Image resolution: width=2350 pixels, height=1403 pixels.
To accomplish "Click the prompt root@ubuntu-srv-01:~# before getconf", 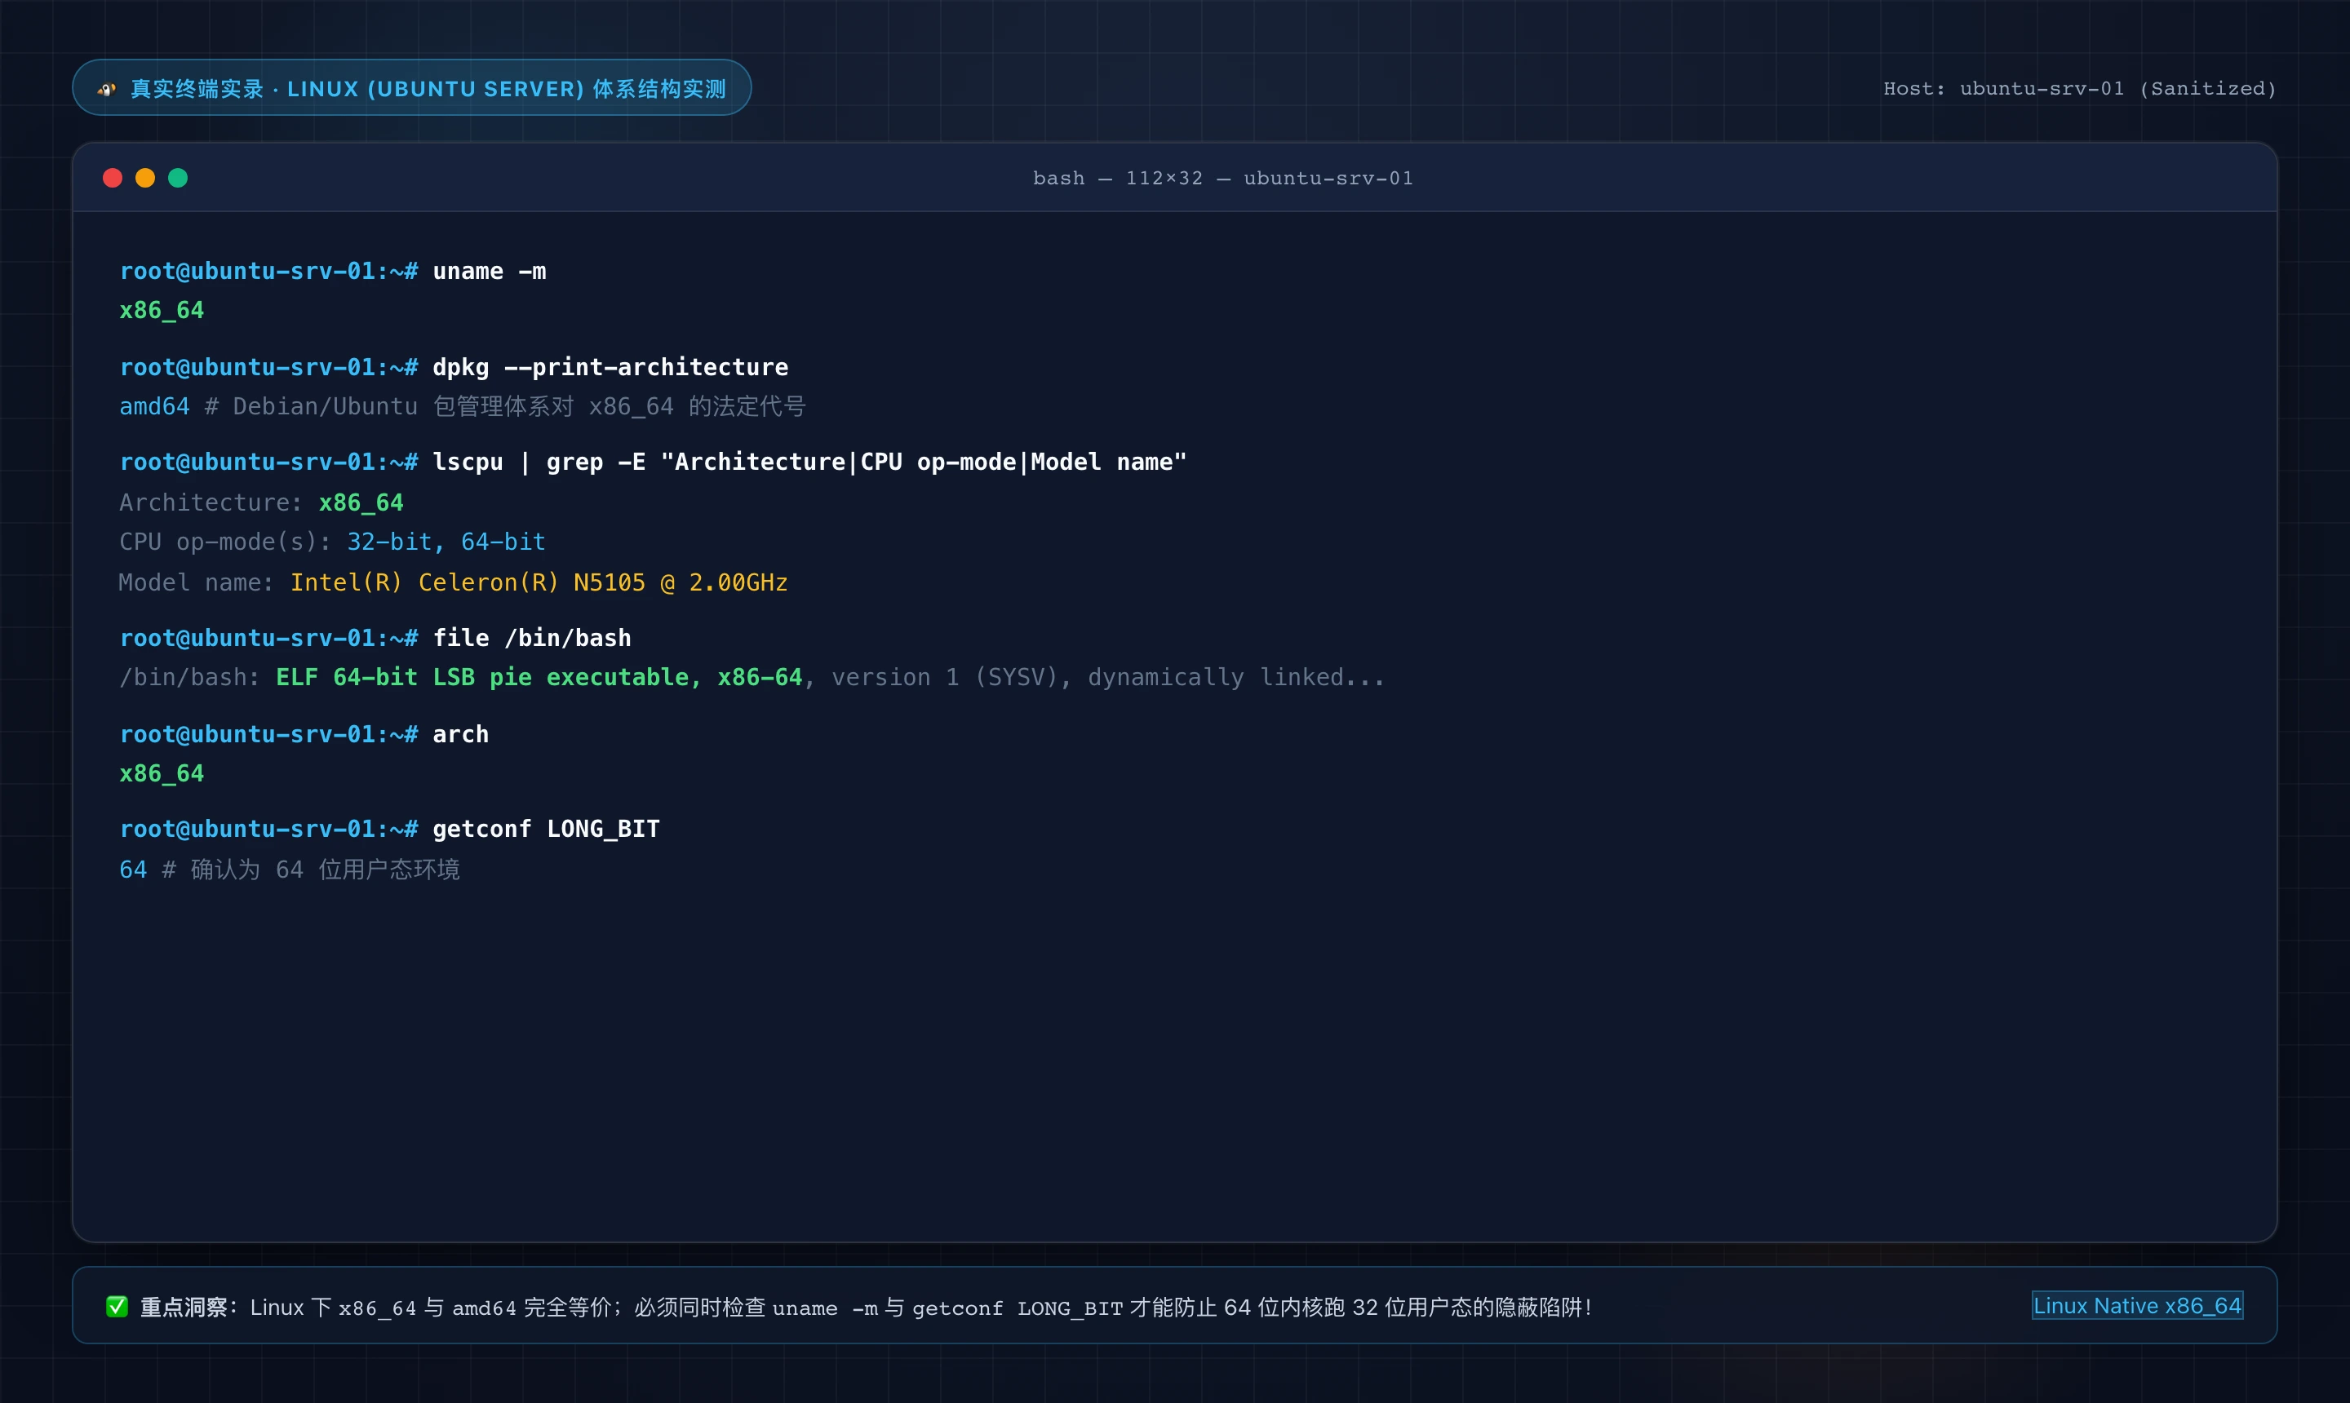I will [268, 829].
